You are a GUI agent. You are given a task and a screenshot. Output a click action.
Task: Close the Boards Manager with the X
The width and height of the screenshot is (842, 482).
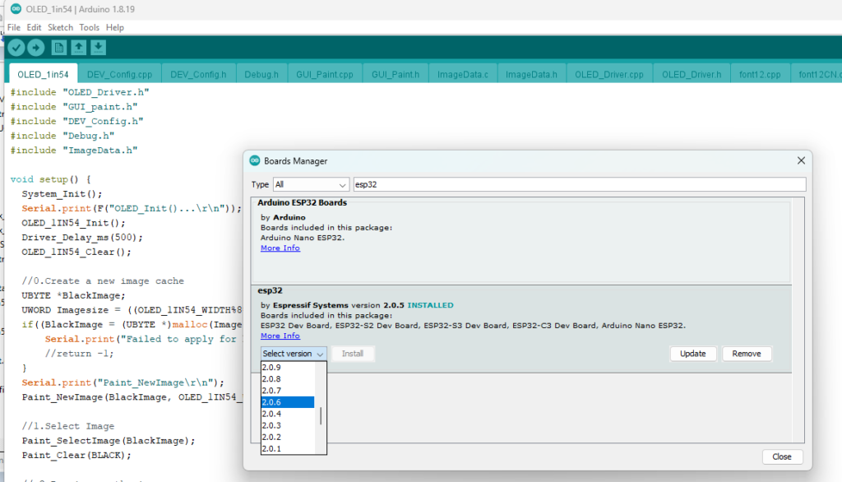tap(801, 160)
